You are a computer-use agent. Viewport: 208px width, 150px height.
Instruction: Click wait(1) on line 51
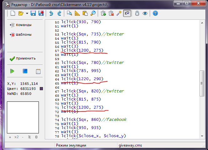[x=70, y=26]
